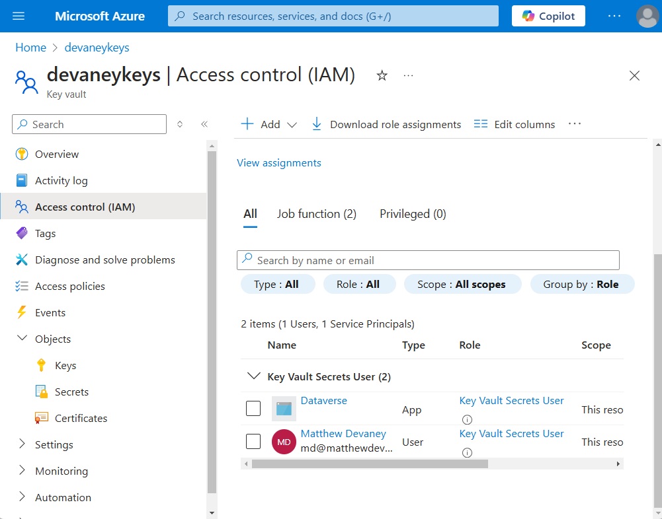This screenshot has width=662, height=519.
Task: Focus the sidebar menu search box
Action: click(89, 124)
